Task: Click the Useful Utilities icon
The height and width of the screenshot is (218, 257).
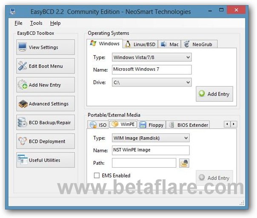Action: (23, 160)
